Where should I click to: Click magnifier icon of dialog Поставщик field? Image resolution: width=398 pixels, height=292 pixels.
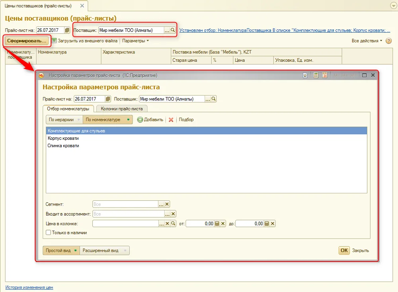tap(214, 99)
